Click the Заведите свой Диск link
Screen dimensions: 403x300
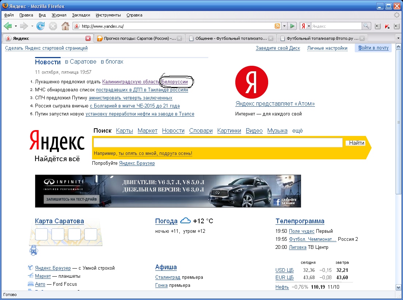pyautogui.click(x=278, y=48)
